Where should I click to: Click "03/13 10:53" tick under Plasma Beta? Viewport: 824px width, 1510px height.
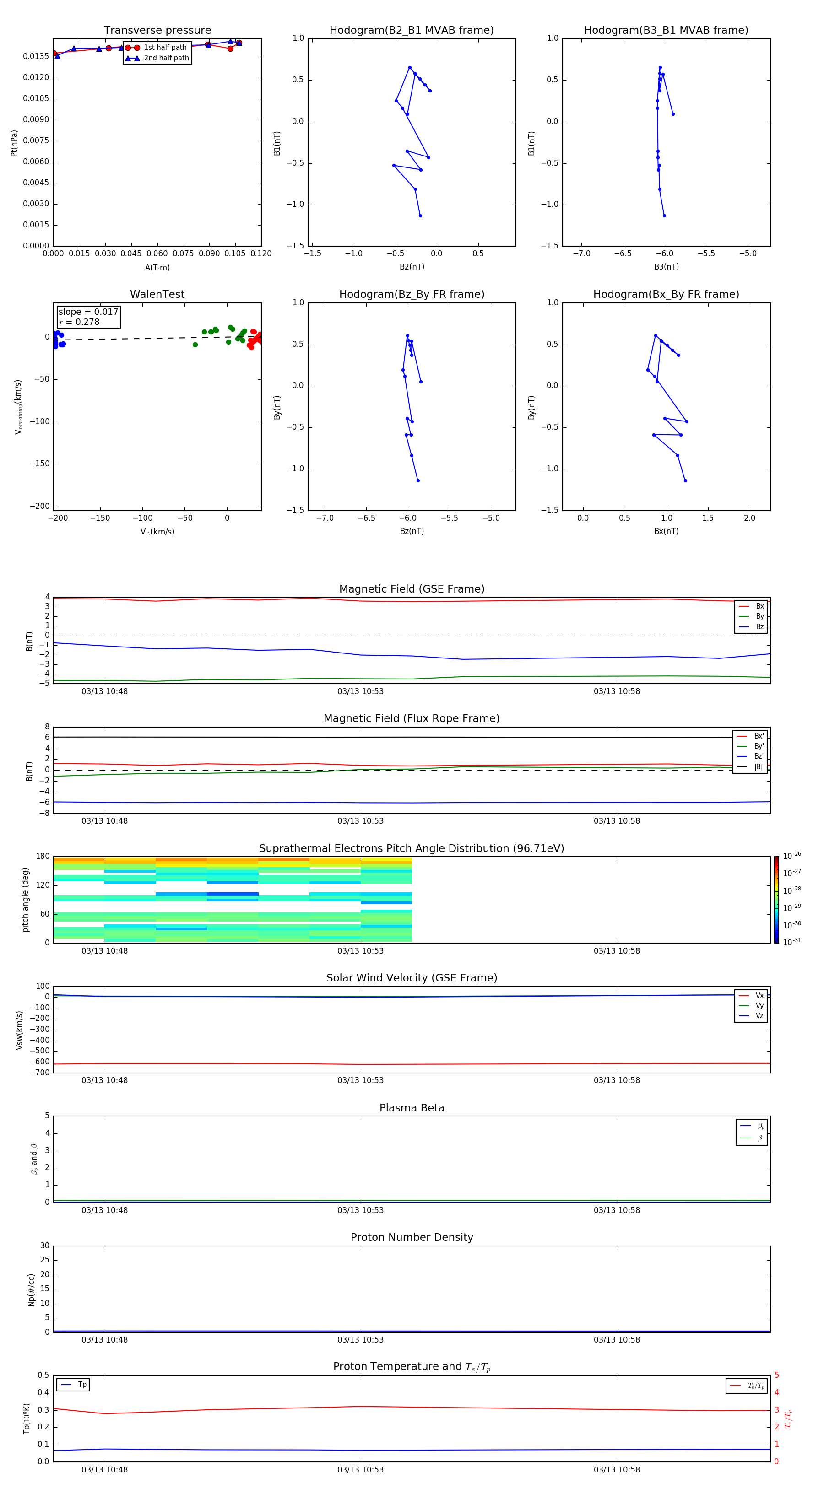[x=360, y=1210]
